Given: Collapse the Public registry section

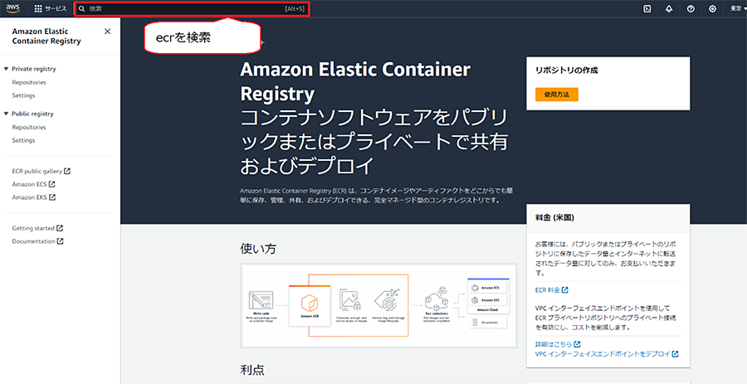Looking at the screenshot, I should click(x=6, y=114).
